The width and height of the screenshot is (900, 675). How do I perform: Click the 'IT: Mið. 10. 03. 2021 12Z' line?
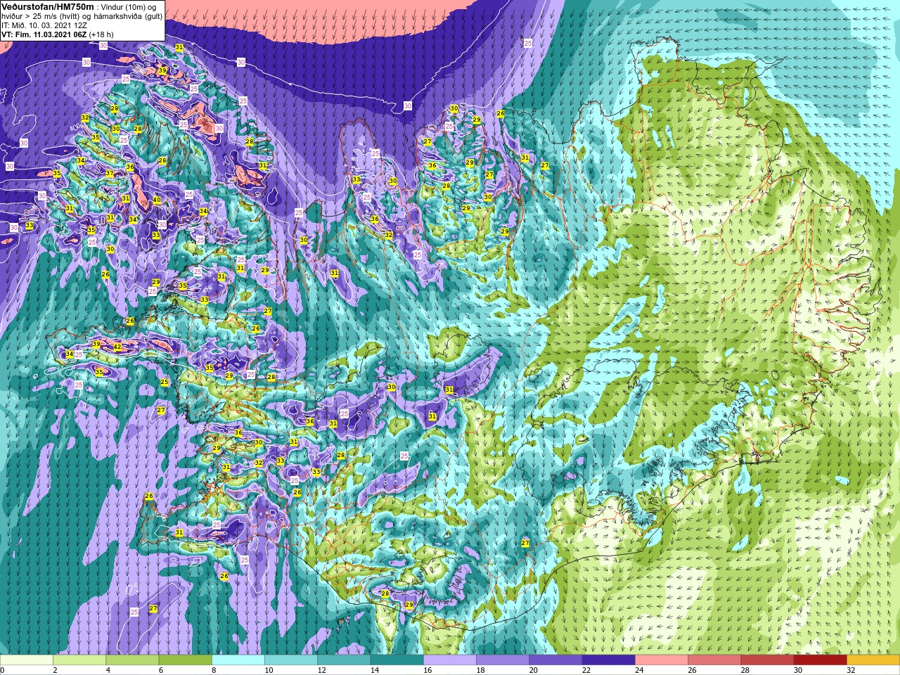44,25
